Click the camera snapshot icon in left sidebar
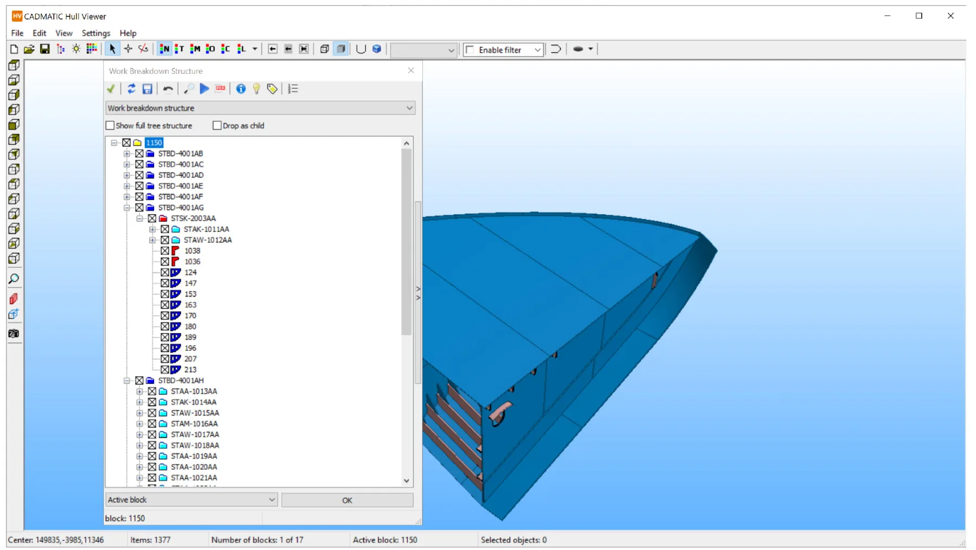 click(14, 334)
